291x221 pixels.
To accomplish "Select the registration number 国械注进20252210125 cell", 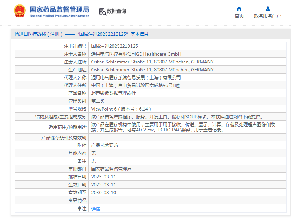I will [x=115, y=46].
